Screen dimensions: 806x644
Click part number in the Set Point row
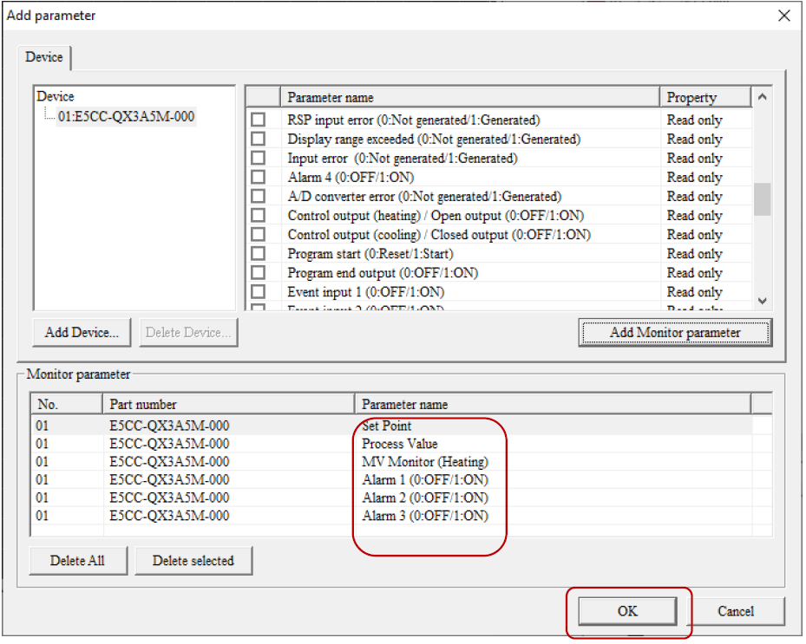tap(169, 426)
